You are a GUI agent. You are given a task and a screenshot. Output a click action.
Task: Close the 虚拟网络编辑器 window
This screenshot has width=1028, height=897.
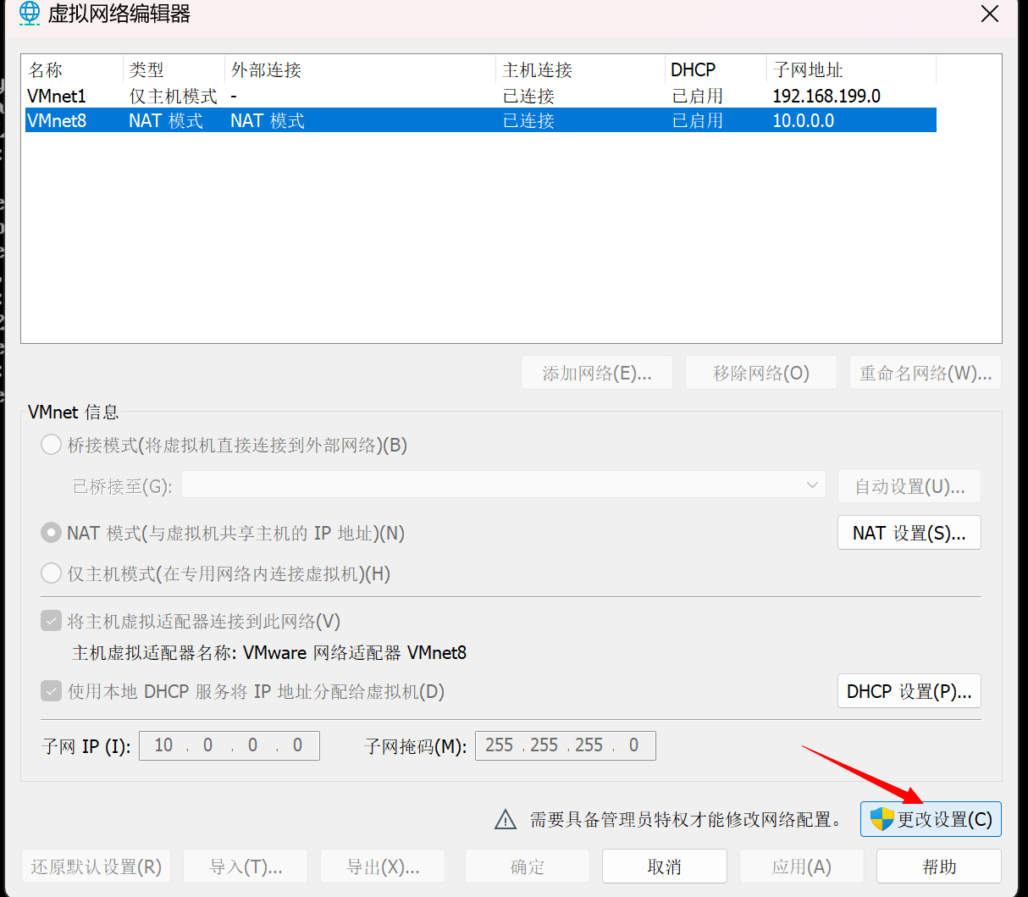point(990,14)
